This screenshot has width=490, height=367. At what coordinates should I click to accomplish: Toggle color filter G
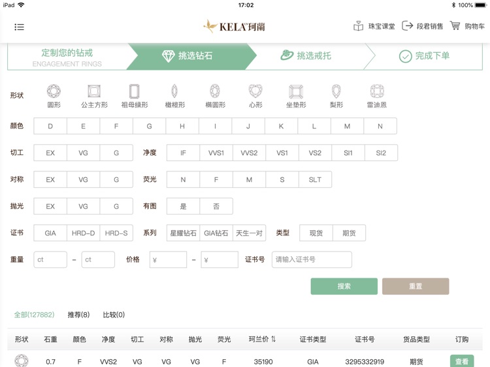pos(150,126)
